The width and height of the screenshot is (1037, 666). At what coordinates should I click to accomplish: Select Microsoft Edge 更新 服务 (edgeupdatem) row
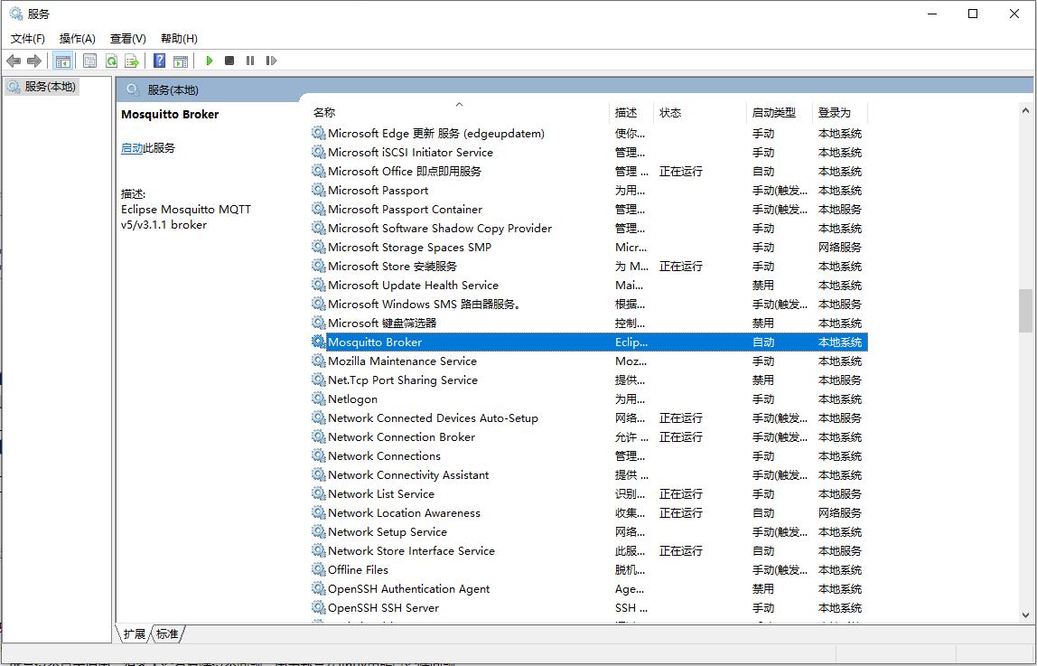589,133
